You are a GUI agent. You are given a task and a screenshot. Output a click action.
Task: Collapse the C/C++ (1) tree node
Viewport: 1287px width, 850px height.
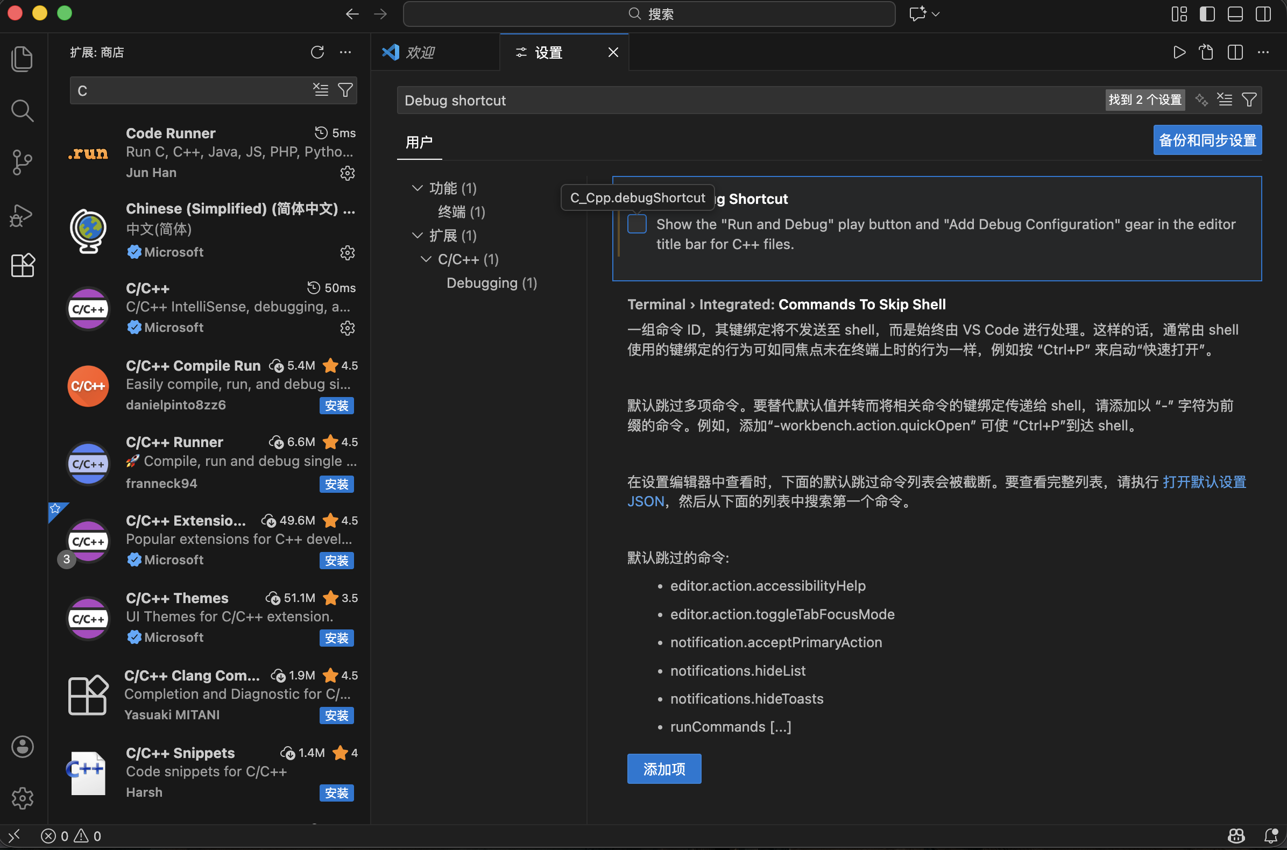[426, 259]
